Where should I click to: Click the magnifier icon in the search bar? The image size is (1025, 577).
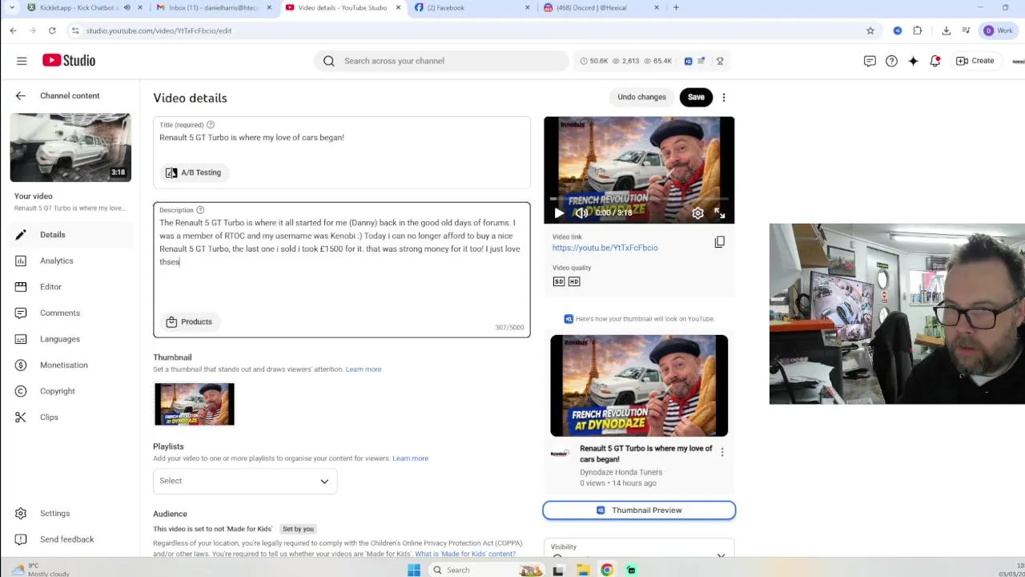[328, 61]
